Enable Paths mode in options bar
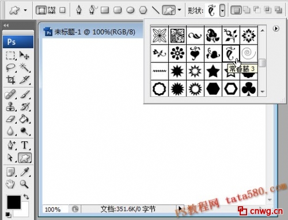This screenshot has width=288, height=220. [51, 10]
